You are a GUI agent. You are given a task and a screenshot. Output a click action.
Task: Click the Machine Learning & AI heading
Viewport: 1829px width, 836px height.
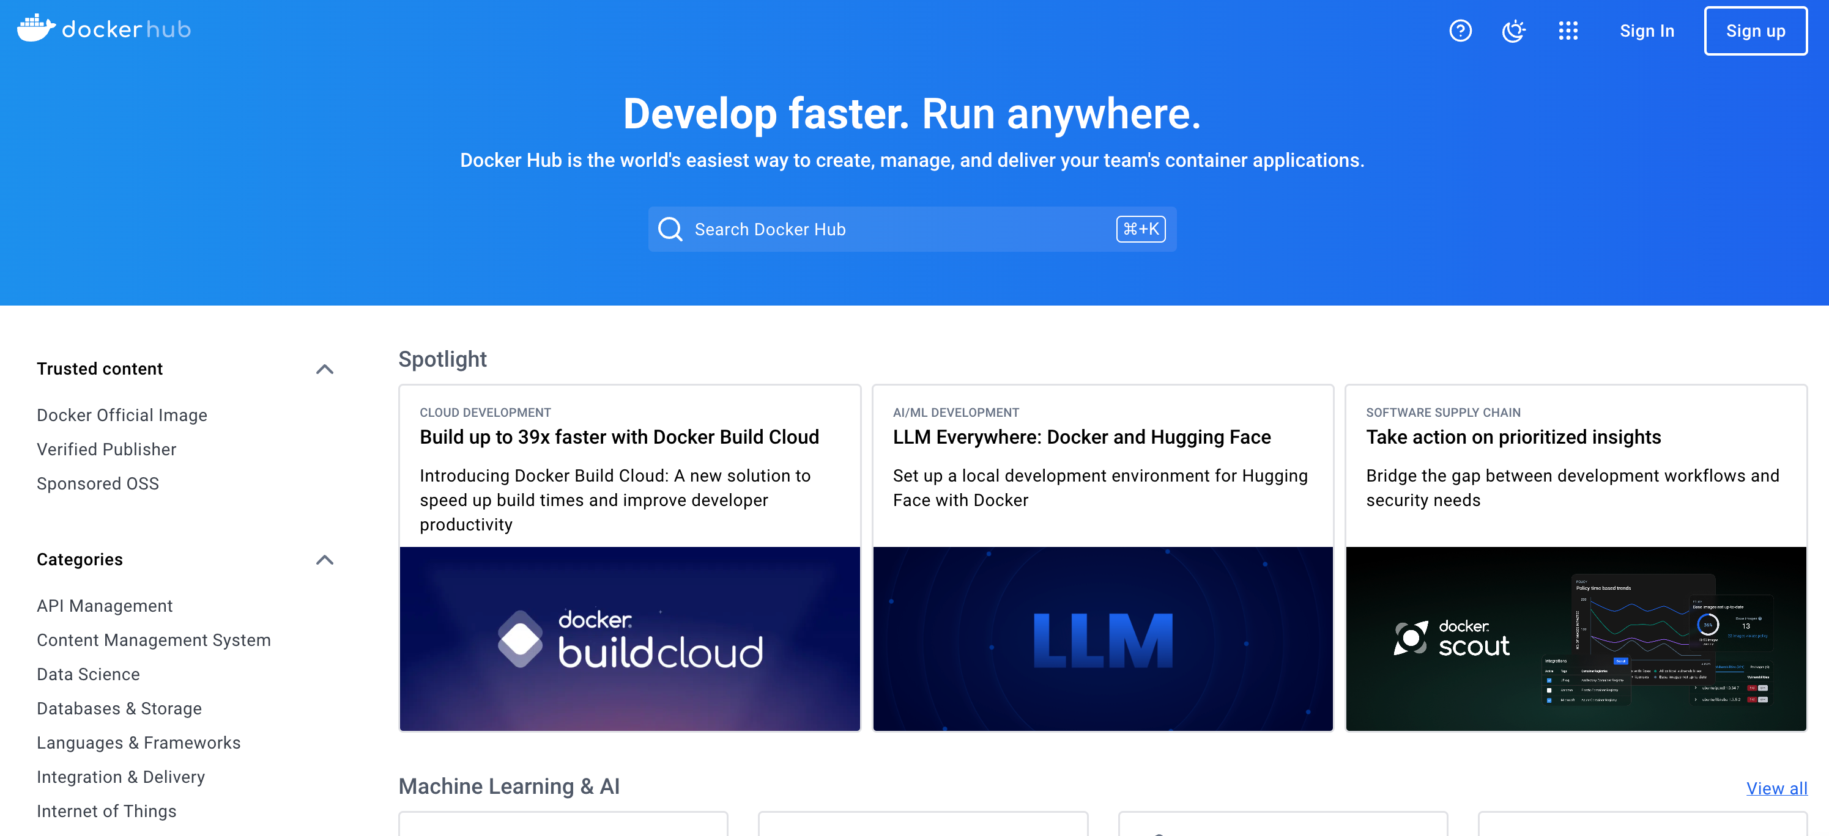pyautogui.click(x=508, y=786)
